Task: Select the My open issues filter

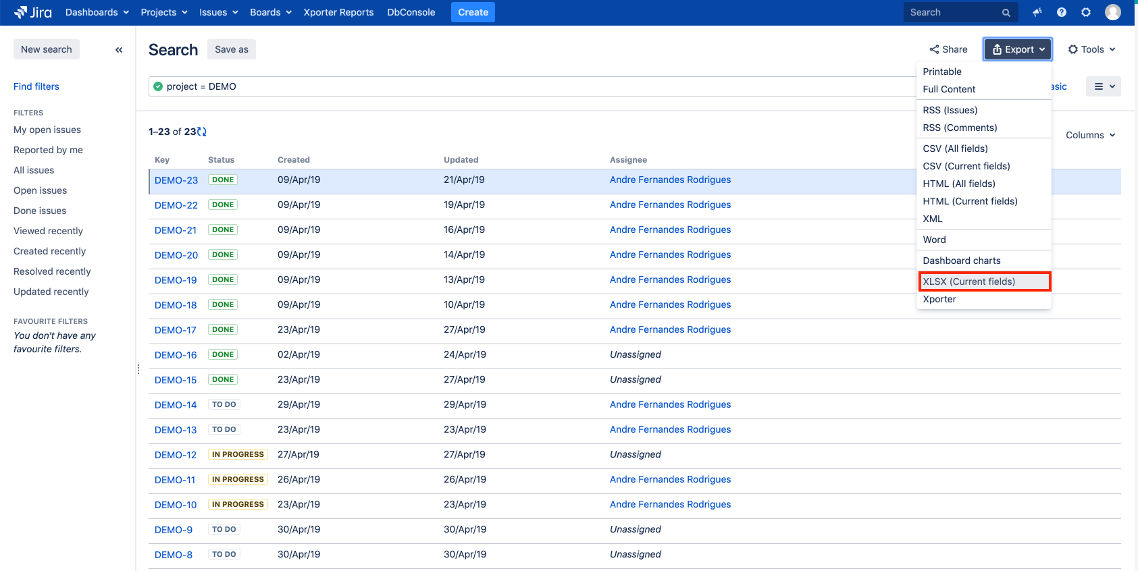Action: point(47,130)
